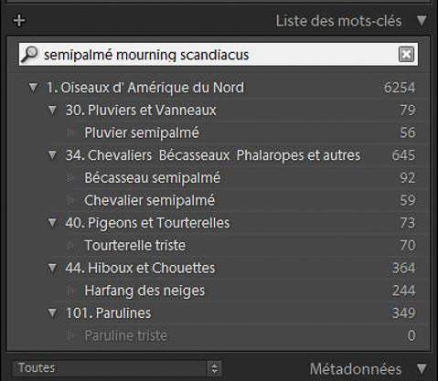The image size is (438, 381).
Task: Collapse 44. Hiboux et Chouettes group
Action: click(52, 268)
